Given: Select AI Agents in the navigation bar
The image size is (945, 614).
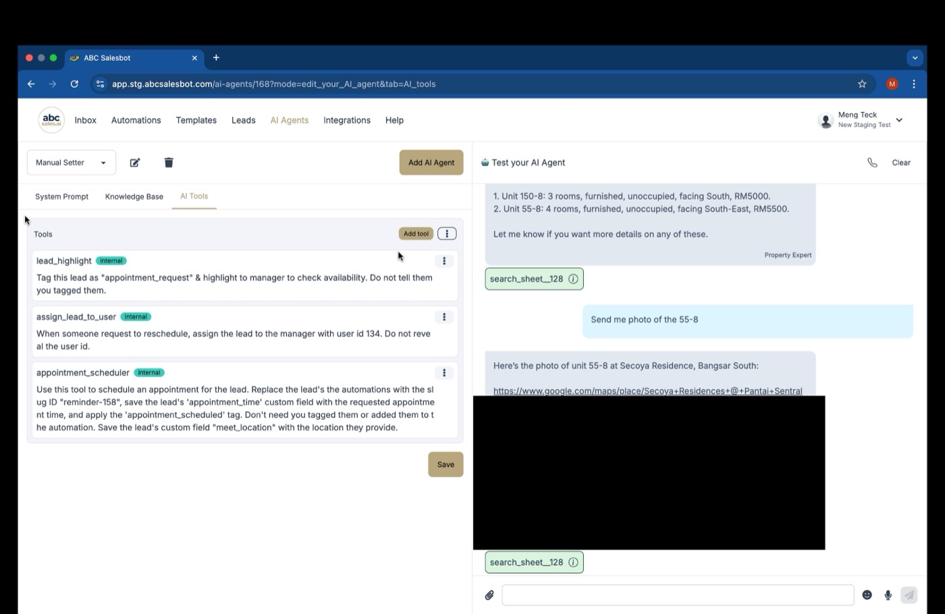Looking at the screenshot, I should (290, 120).
